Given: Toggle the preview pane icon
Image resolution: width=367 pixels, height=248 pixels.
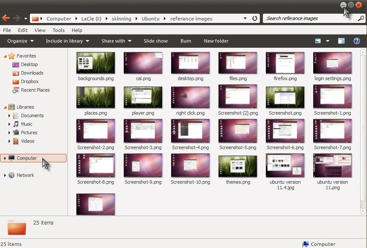Looking at the screenshot, I should point(341,41).
